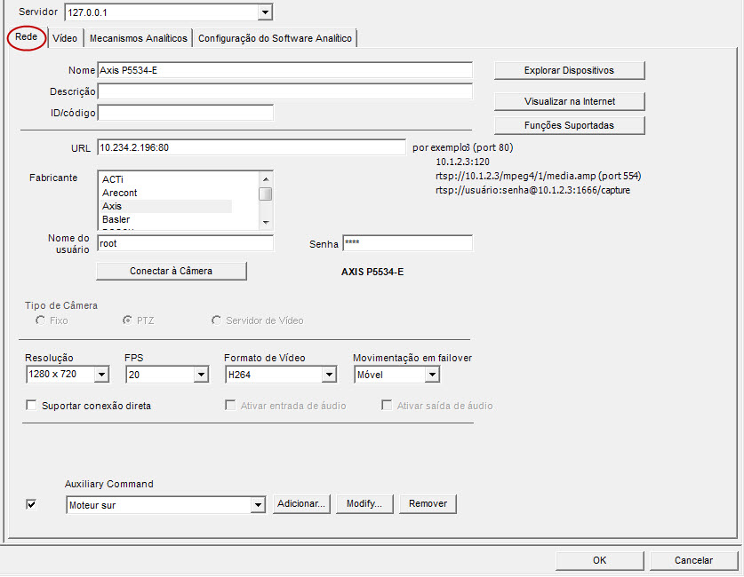Click Visualizar na Internet button
Screen dimensions: 744x577
[569, 101]
